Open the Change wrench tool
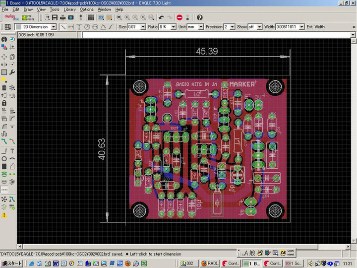The height and width of the screenshot is (268, 357). [12, 72]
